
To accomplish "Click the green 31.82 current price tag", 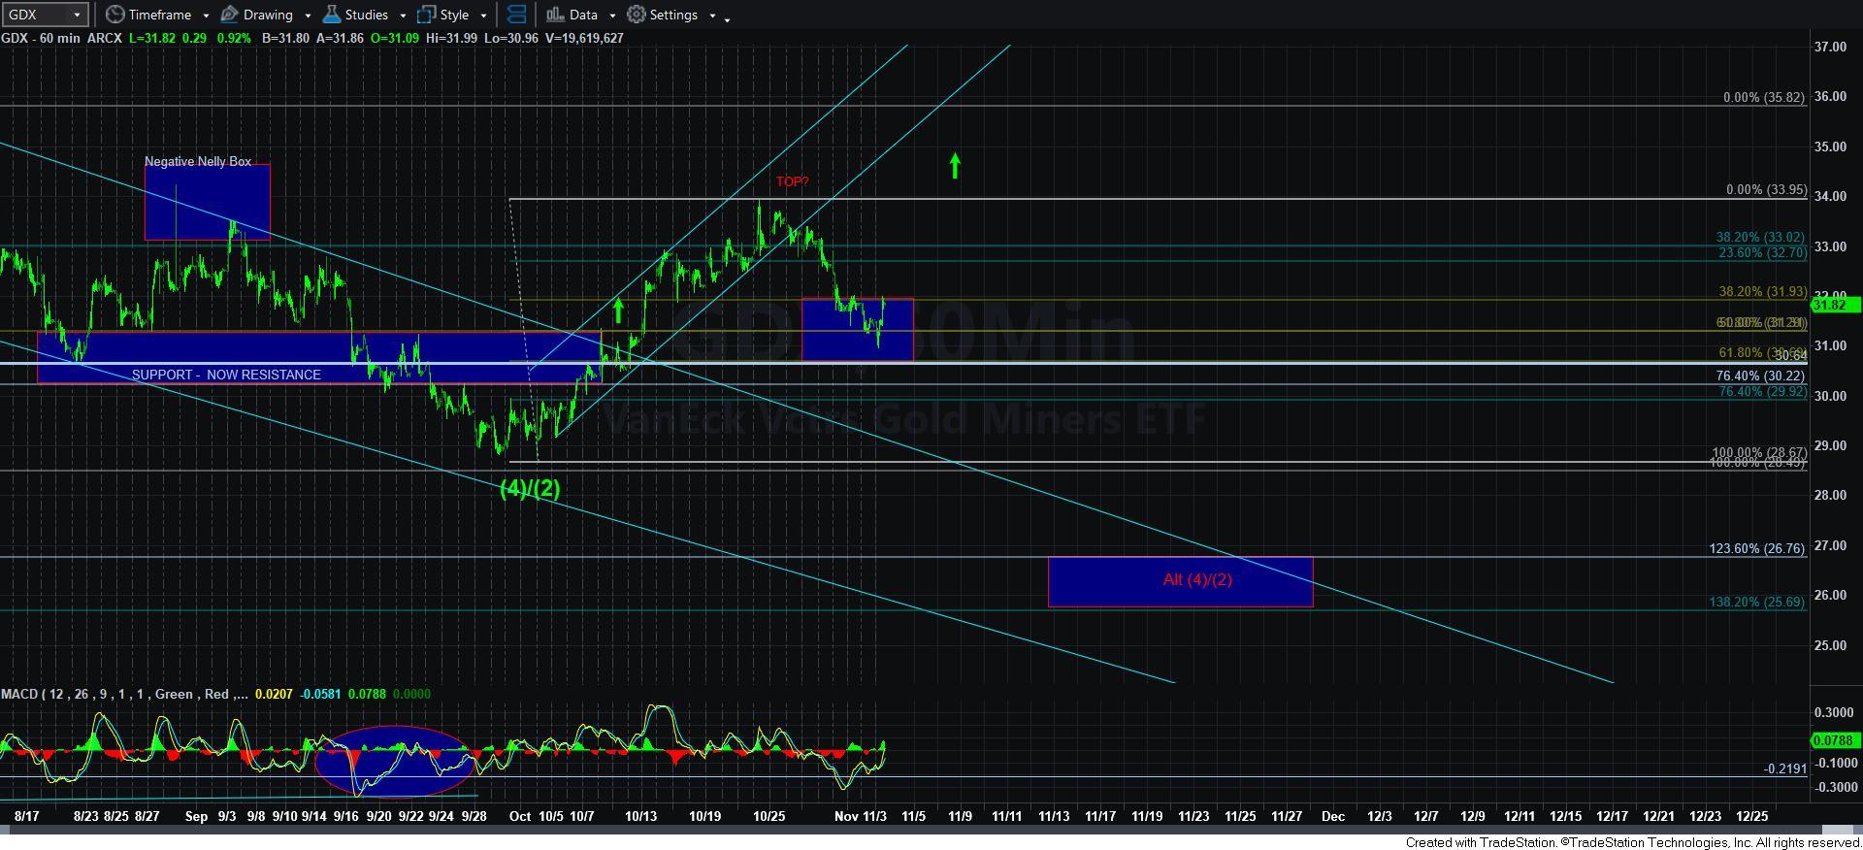I will point(1834,305).
